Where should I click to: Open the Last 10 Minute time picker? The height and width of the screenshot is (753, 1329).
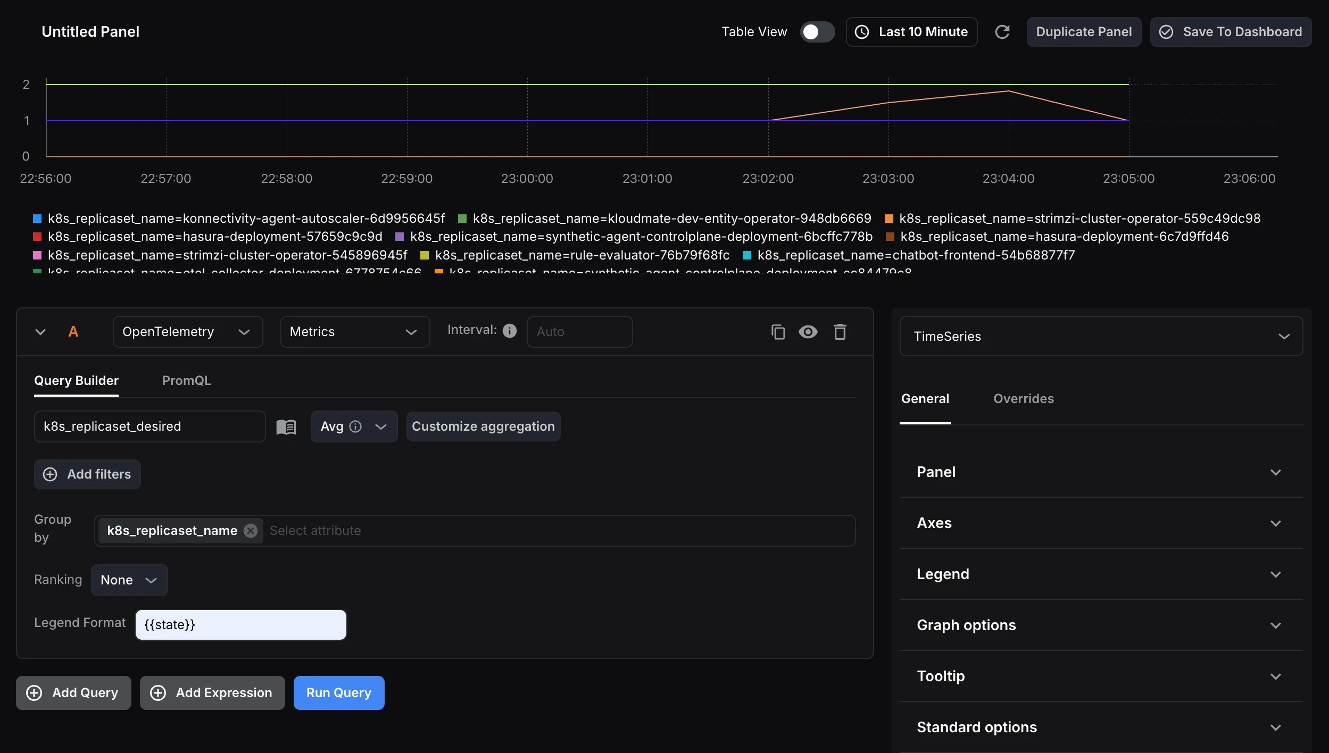(911, 32)
